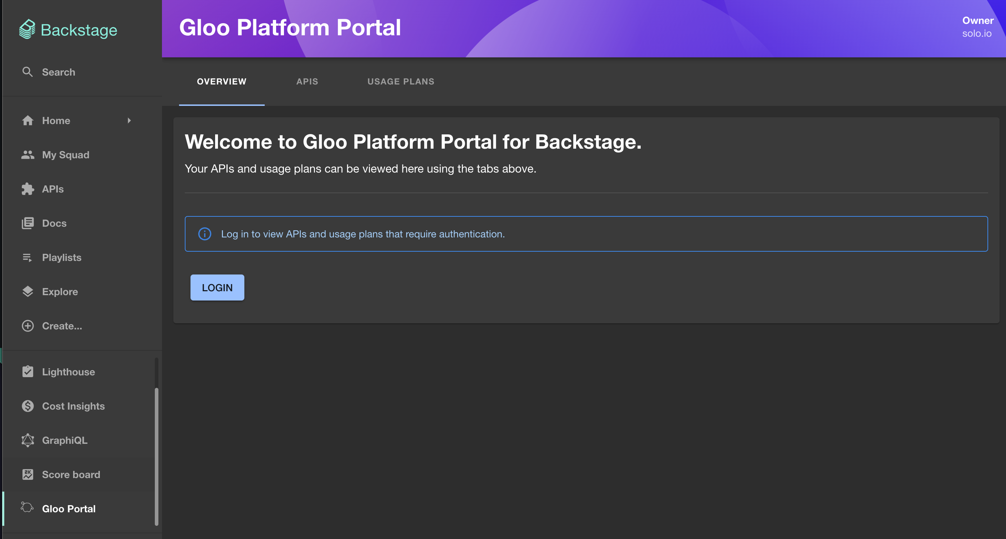Screen dimensions: 1006x539
Task: Switch to the APIs tab
Action: pos(307,82)
